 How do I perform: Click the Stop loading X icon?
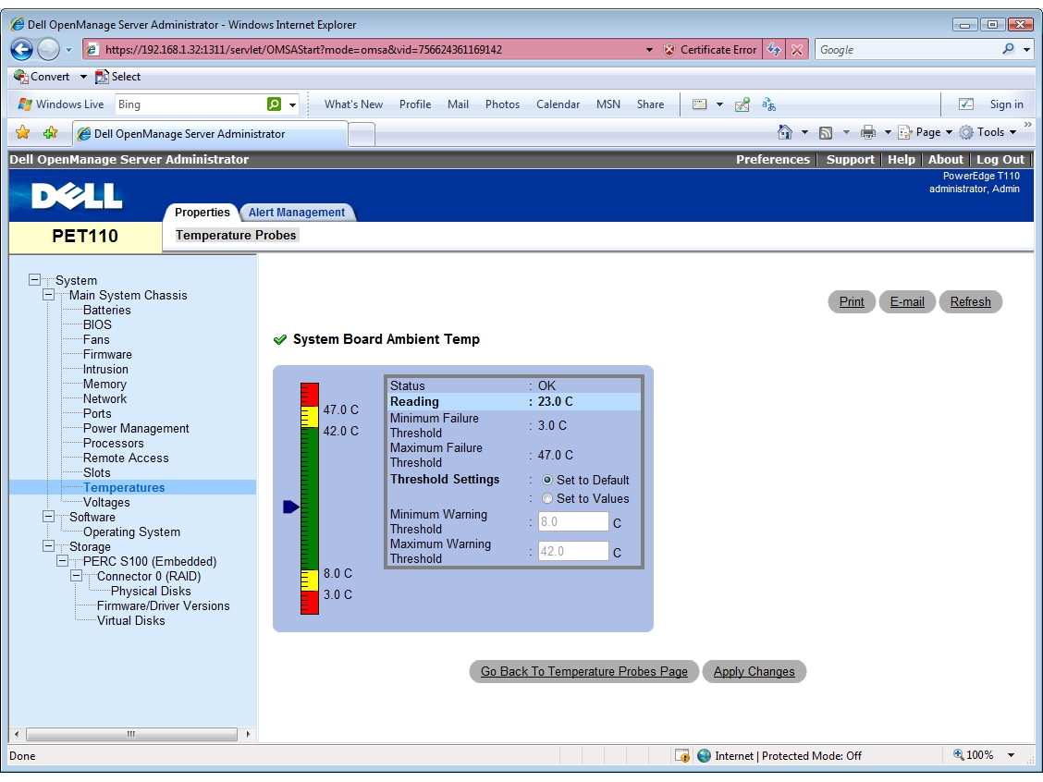pos(797,49)
